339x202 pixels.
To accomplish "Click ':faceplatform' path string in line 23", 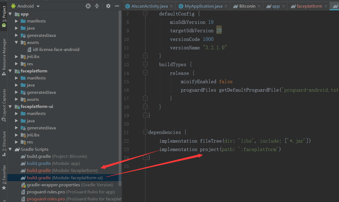I will point(258,149).
